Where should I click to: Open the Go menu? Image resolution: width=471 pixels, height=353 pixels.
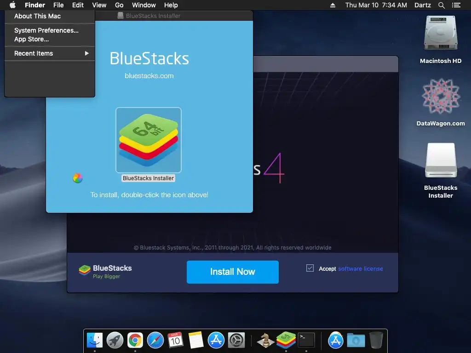[x=119, y=5]
